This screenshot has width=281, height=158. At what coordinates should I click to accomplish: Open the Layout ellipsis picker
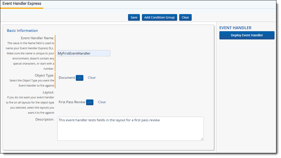pyautogui.click(x=89, y=102)
